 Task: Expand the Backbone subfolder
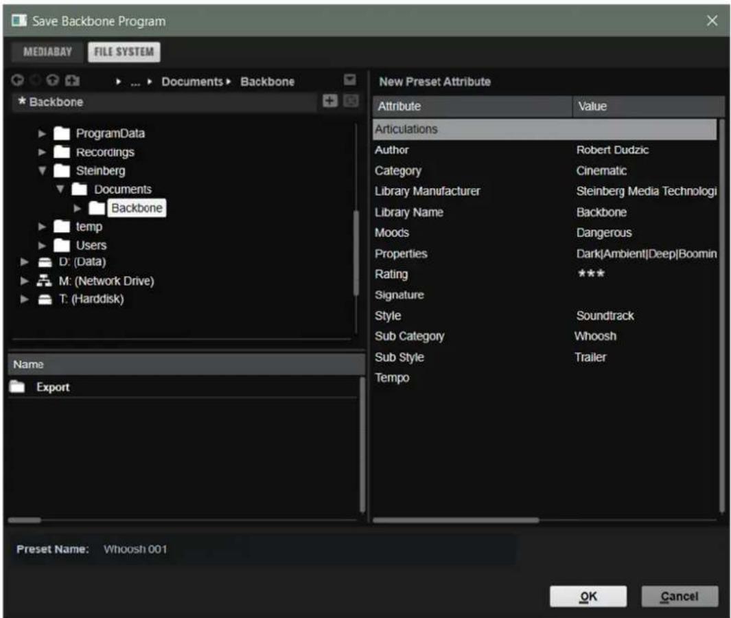(78, 208)
